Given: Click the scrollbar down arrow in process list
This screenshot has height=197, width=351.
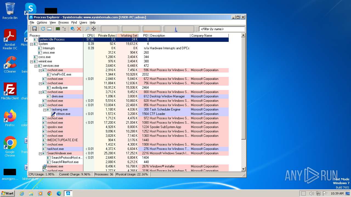Looking at the screenshot, I should click(243, 169).
